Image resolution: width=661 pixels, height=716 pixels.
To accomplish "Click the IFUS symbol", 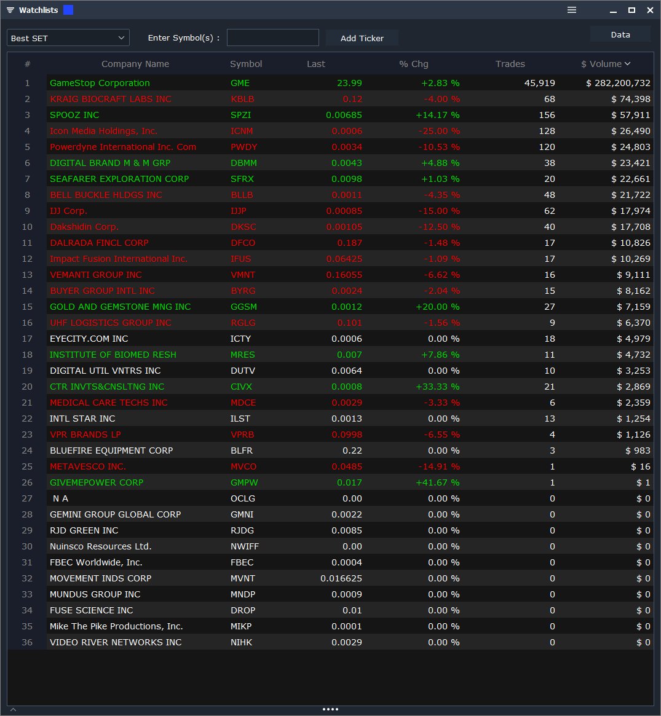I will click(x=241, y=259).
